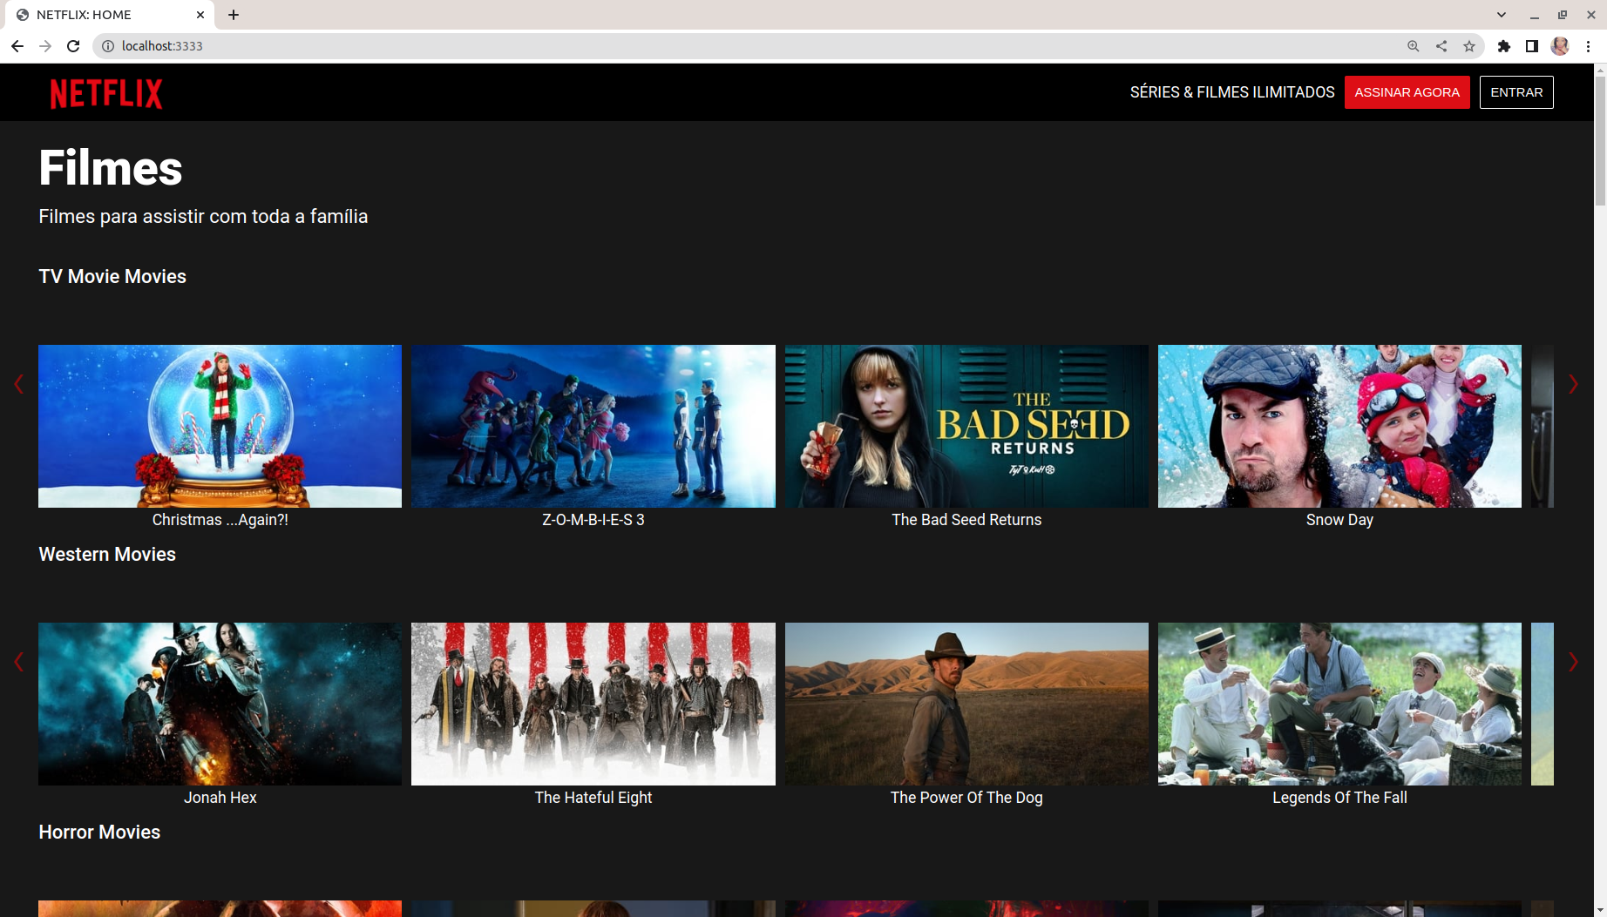The width and height of the screenshot is (1607, 917).
Task: Open a new browser tab
Action: tap(233, 14)
